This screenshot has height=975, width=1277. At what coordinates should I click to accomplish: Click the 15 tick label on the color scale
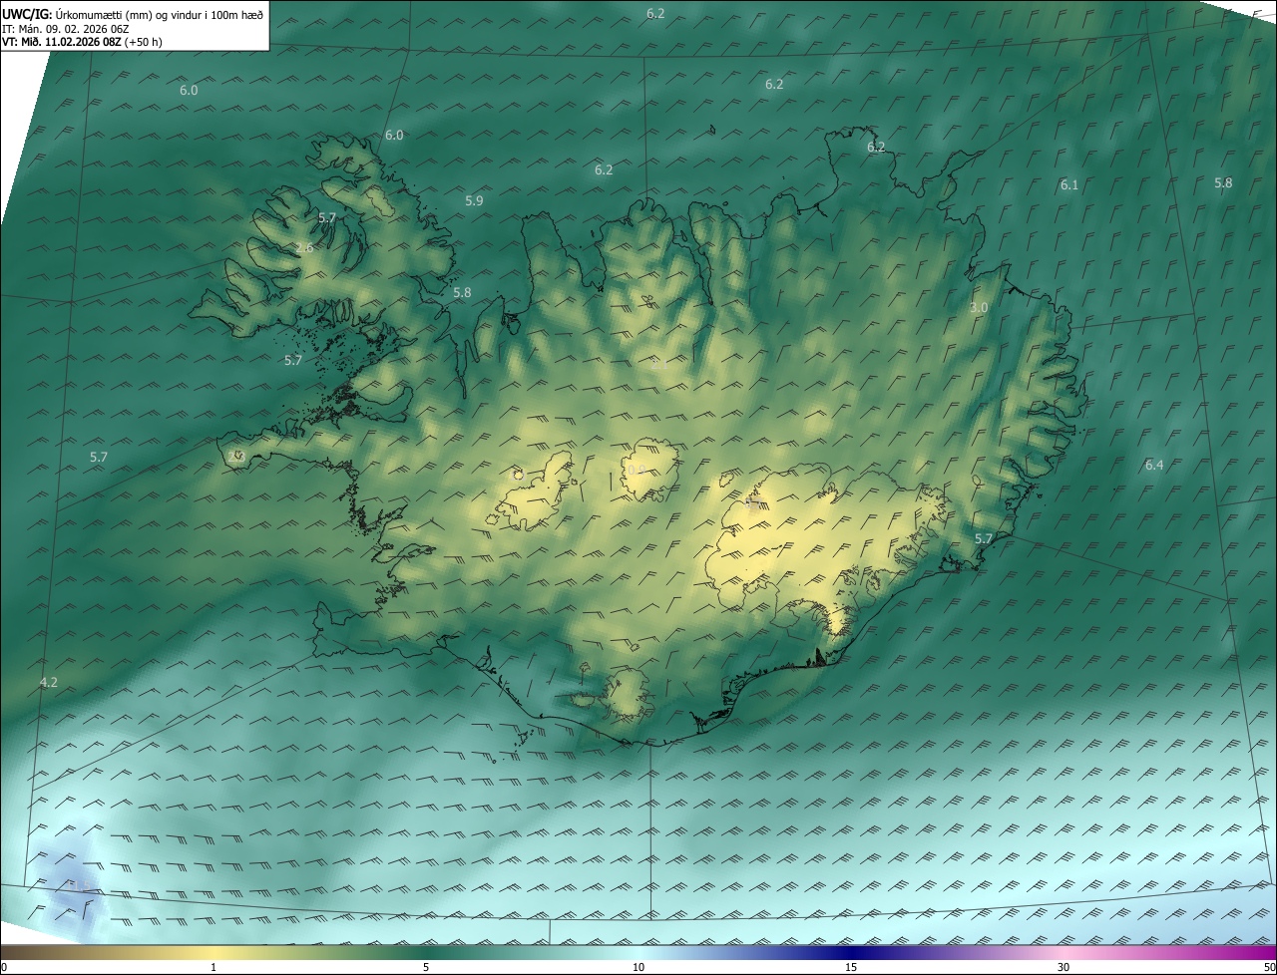tap(851, 967)
